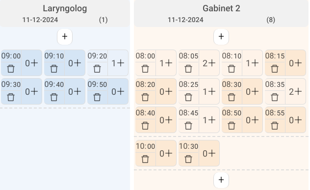Delete the 10:30 time slot
Screen dimensions: 310x190
click(188, 159)
